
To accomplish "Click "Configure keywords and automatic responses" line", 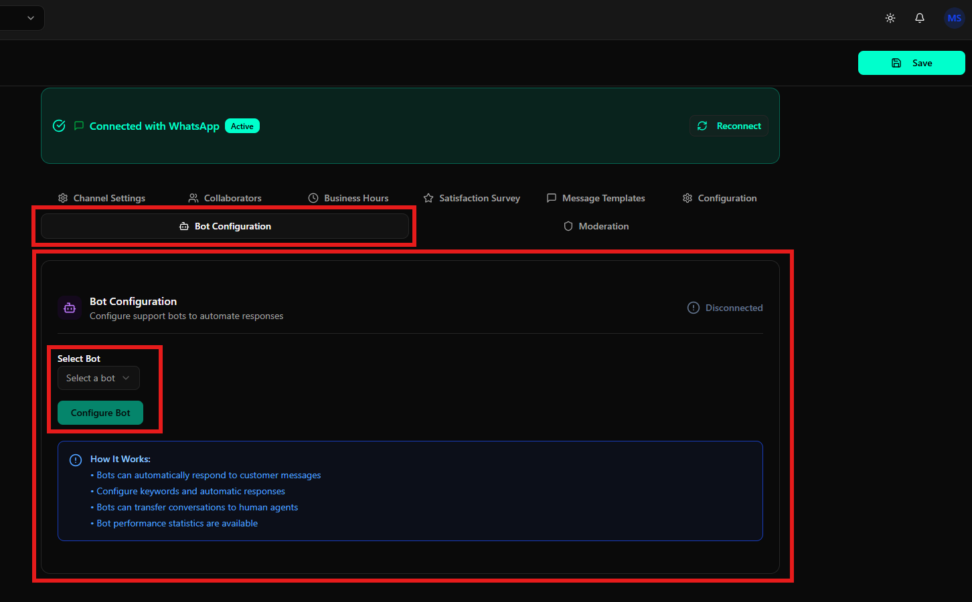I will coord(191,491).
